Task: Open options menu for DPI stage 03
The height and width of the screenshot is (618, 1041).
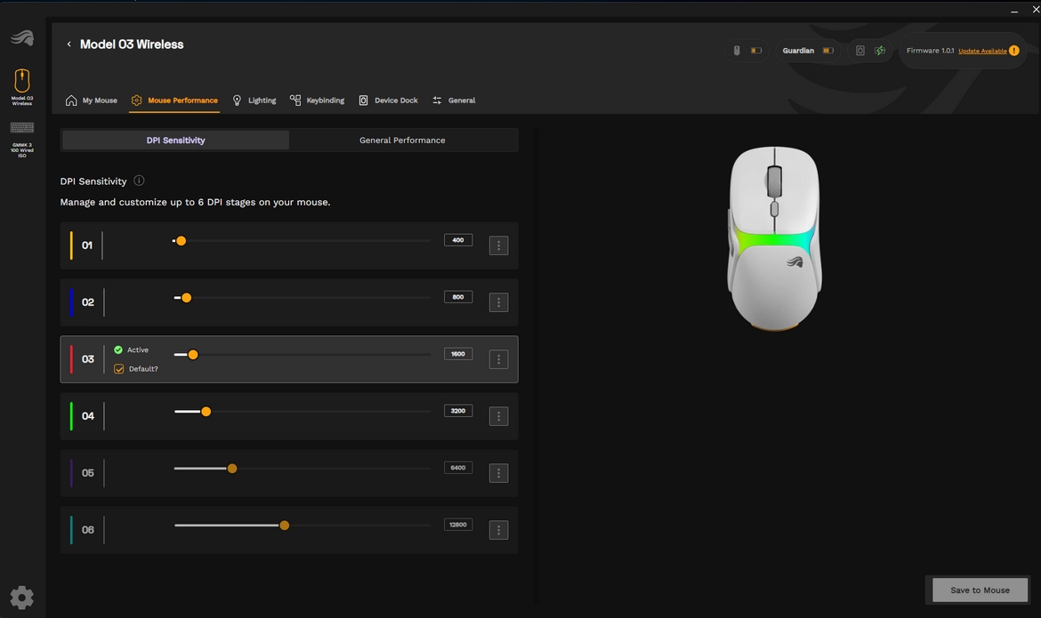Action: point(498,359)
